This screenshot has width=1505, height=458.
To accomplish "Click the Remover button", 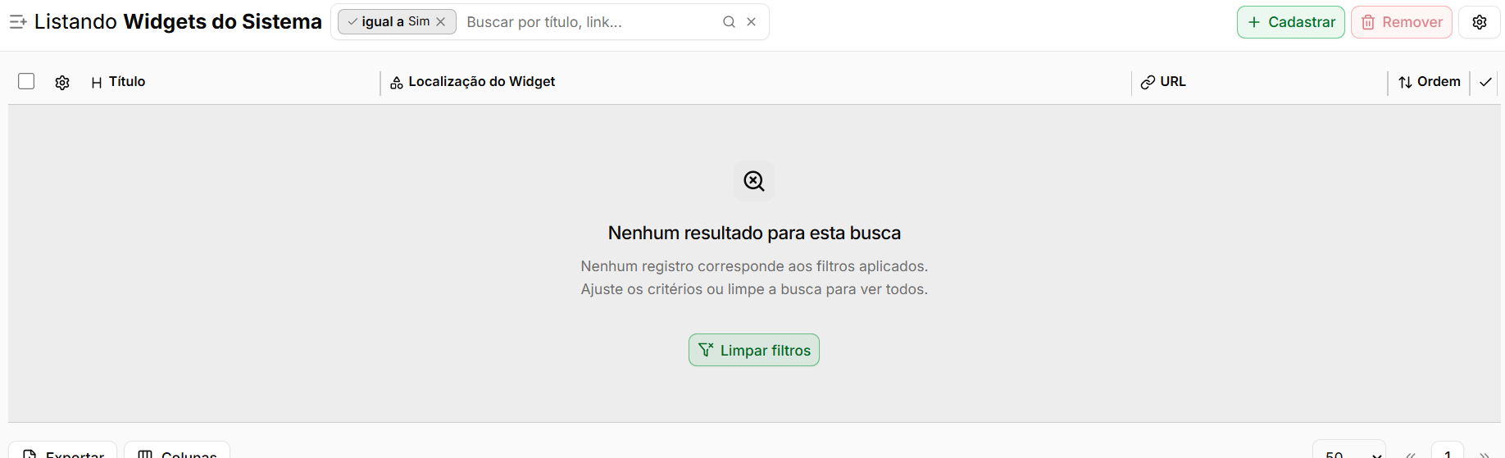I will [1402, 22].
